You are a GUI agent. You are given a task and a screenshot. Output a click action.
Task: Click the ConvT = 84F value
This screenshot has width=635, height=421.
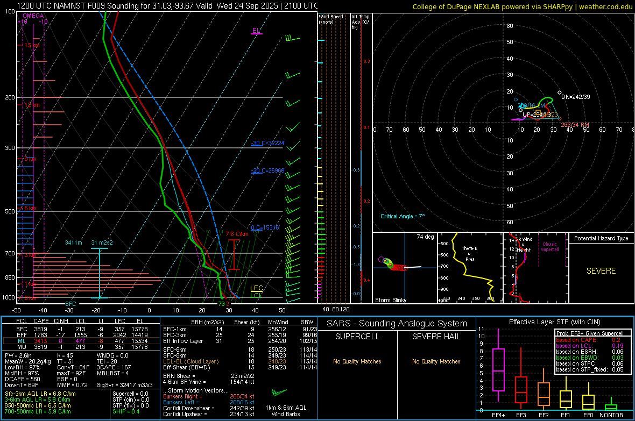click(73, 367)
